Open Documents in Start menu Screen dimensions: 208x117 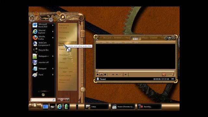[x=64, y=32]
